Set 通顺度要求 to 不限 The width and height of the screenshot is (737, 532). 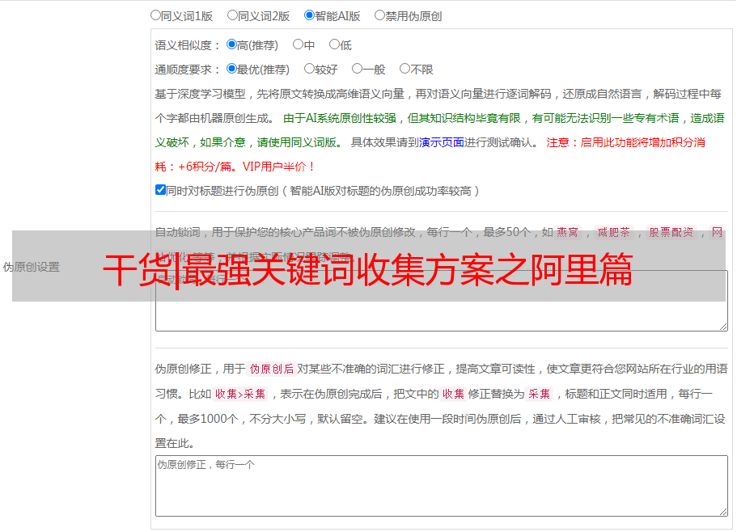pyautogui.click(x=405, y=69)
